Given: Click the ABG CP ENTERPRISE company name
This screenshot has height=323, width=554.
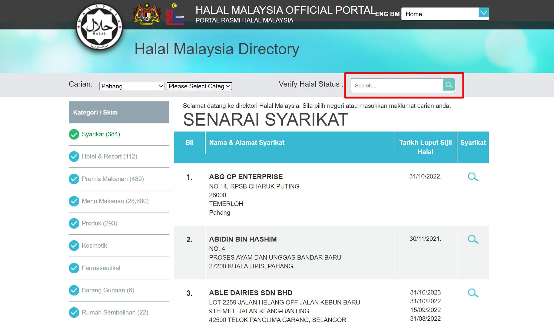Looking at the screenshot, I should tap(246, 177).
